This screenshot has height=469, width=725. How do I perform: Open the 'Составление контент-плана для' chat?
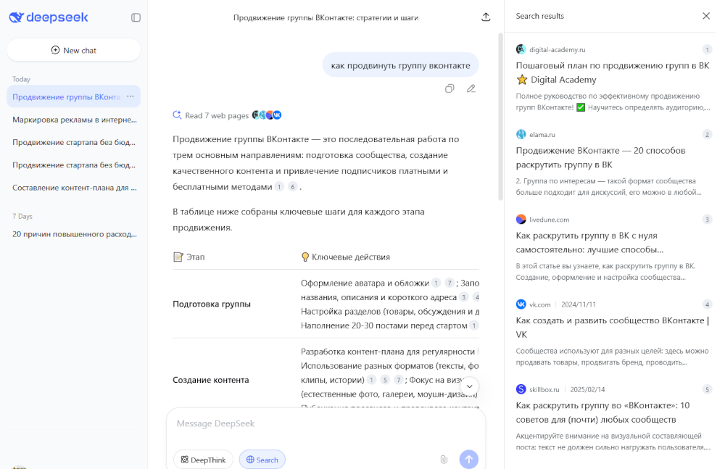click(x=75, y=188)
